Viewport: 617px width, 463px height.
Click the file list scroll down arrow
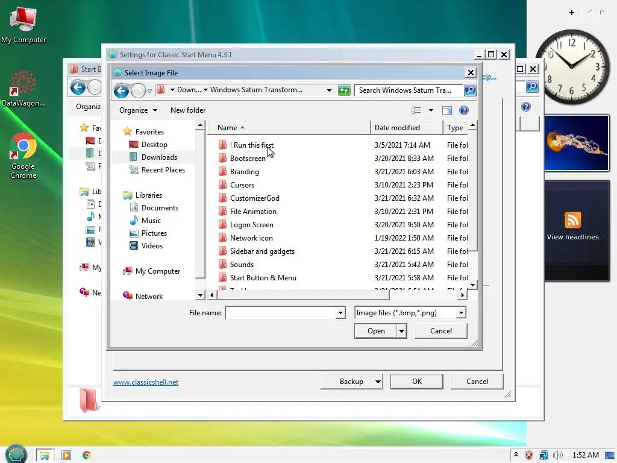(472, 285)
